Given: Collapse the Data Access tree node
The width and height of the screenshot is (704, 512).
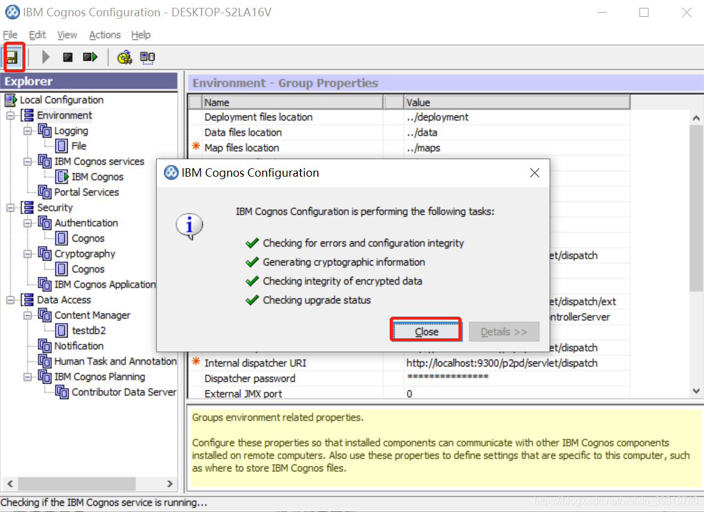Looking at the screenshot, I should coord(10,300).
